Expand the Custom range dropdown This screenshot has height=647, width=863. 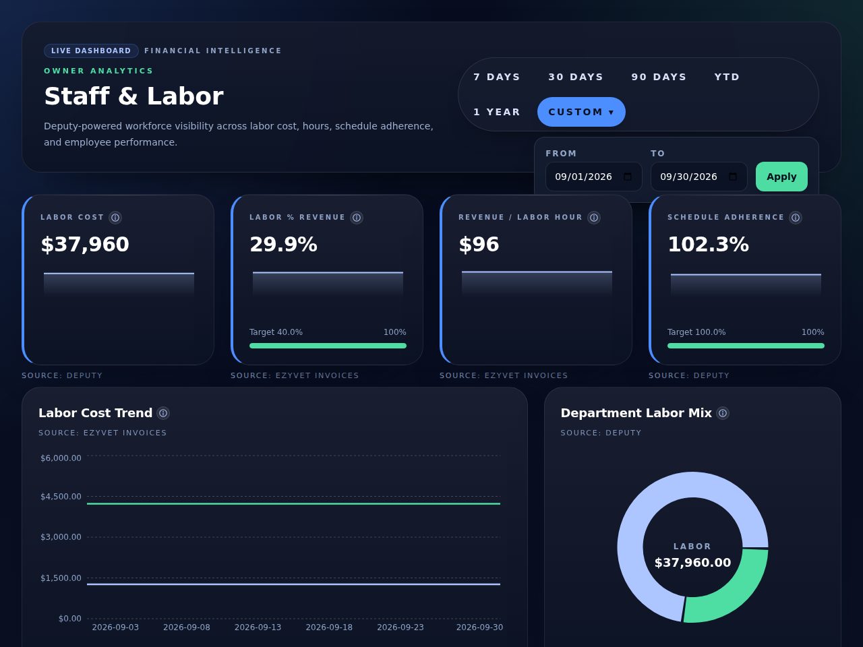[x=581, y=112]
